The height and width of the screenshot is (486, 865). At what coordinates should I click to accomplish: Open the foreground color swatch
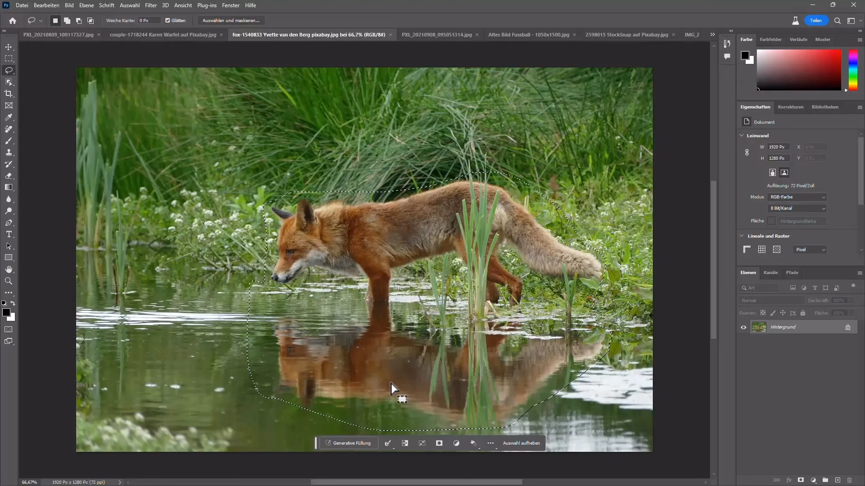click(6, 313)
